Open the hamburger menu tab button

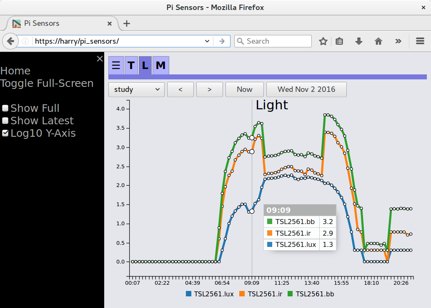116,65
